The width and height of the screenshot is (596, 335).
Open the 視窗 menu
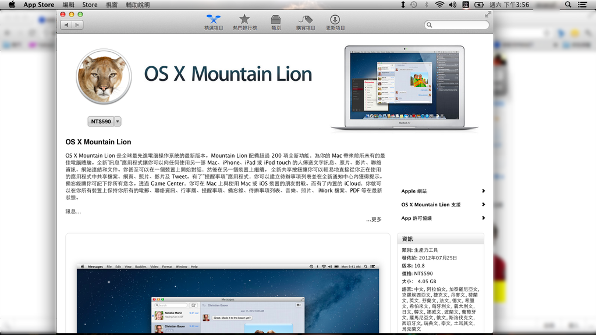pos(111,5)
